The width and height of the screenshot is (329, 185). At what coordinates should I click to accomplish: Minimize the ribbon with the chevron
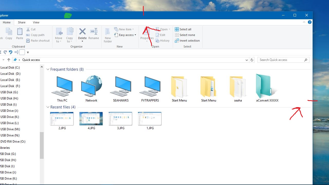[x=304, y=22]
